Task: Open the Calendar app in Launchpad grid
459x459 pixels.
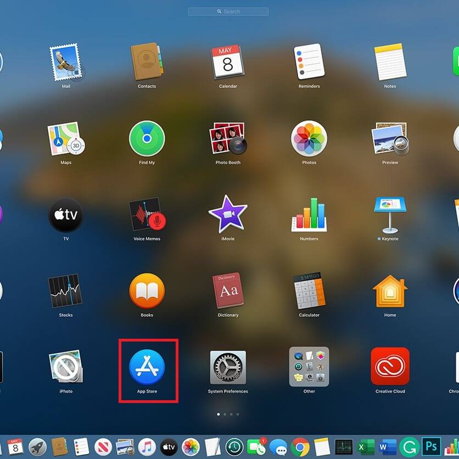Action: point(228,61)
